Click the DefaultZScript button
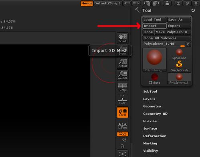 coord(107,3)
